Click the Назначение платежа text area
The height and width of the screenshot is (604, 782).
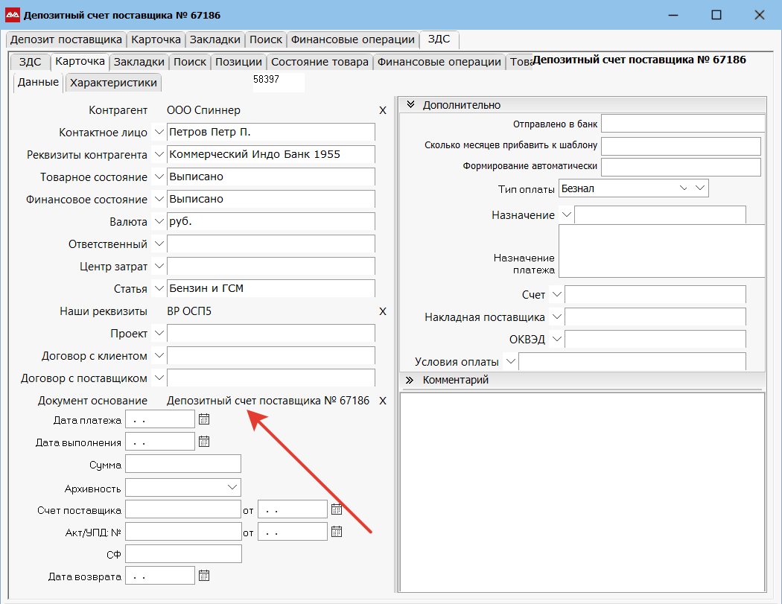coord(662,251)
